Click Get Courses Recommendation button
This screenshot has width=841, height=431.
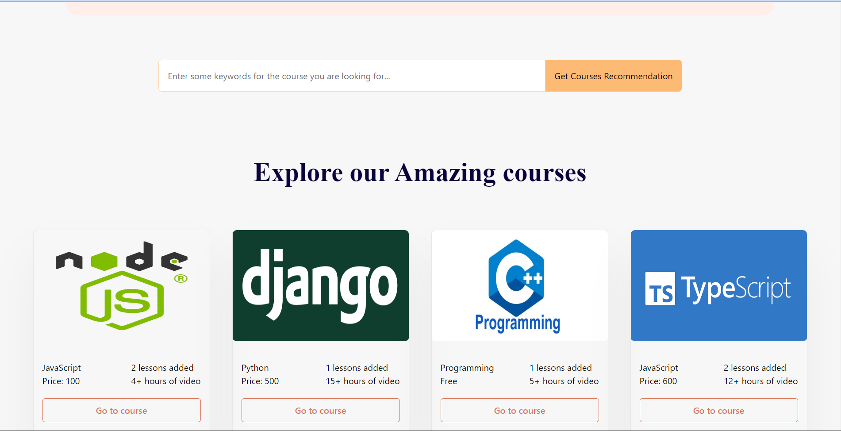[613, 76]
